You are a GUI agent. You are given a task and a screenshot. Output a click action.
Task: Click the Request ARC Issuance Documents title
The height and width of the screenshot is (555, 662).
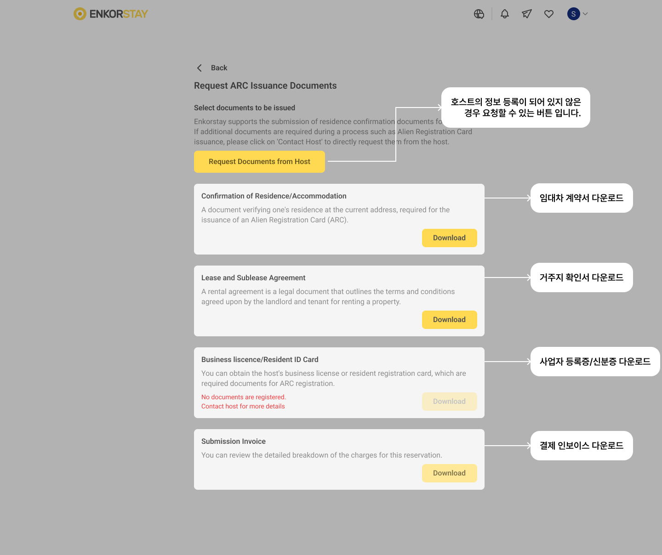[265, 86]
